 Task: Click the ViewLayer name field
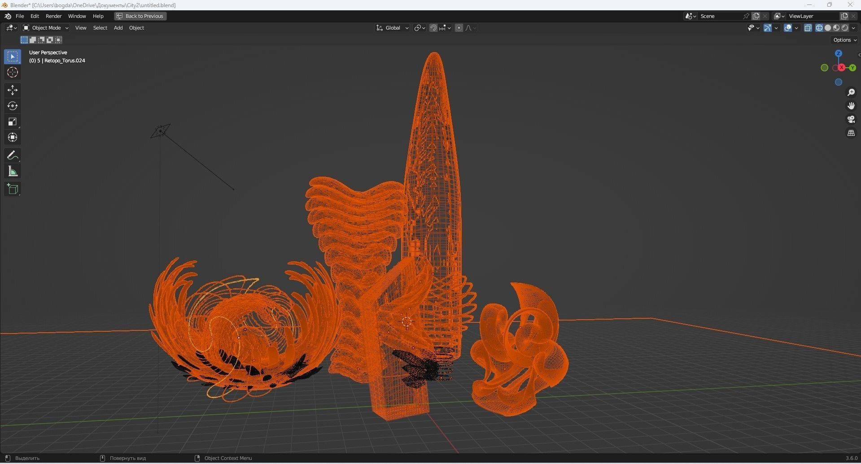pos(813,16)
